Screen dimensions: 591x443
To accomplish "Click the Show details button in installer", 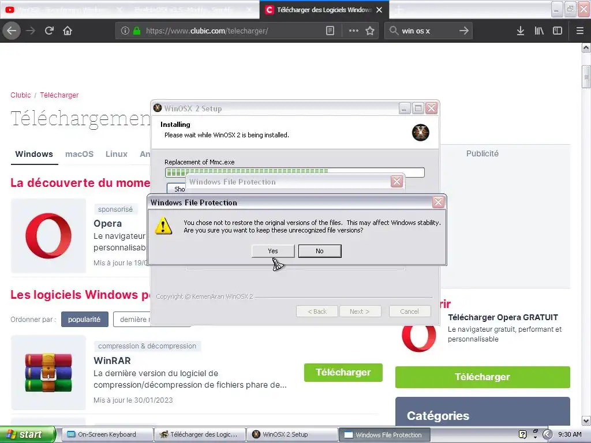I will 177,189.
